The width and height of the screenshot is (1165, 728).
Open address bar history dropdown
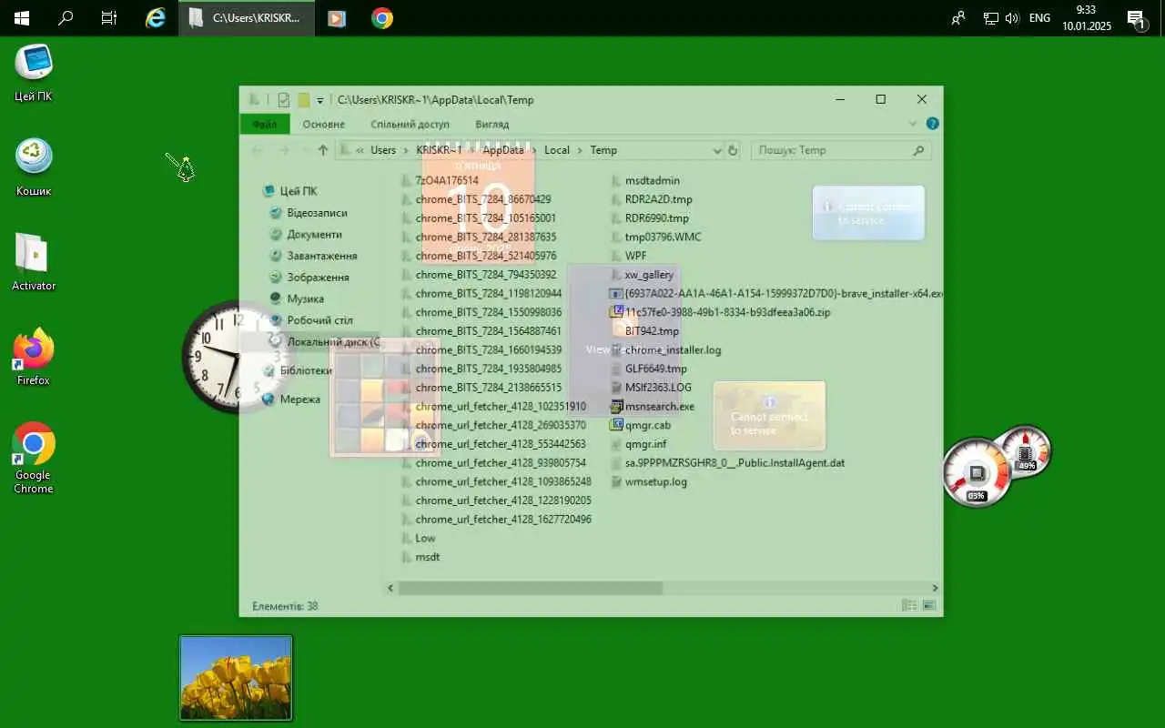coord(717,150)
